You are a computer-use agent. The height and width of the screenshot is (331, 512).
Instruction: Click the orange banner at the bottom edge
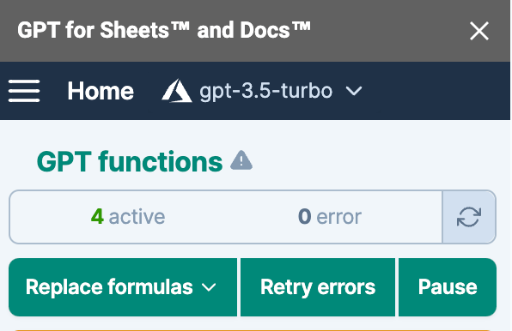tap(252, 330)
